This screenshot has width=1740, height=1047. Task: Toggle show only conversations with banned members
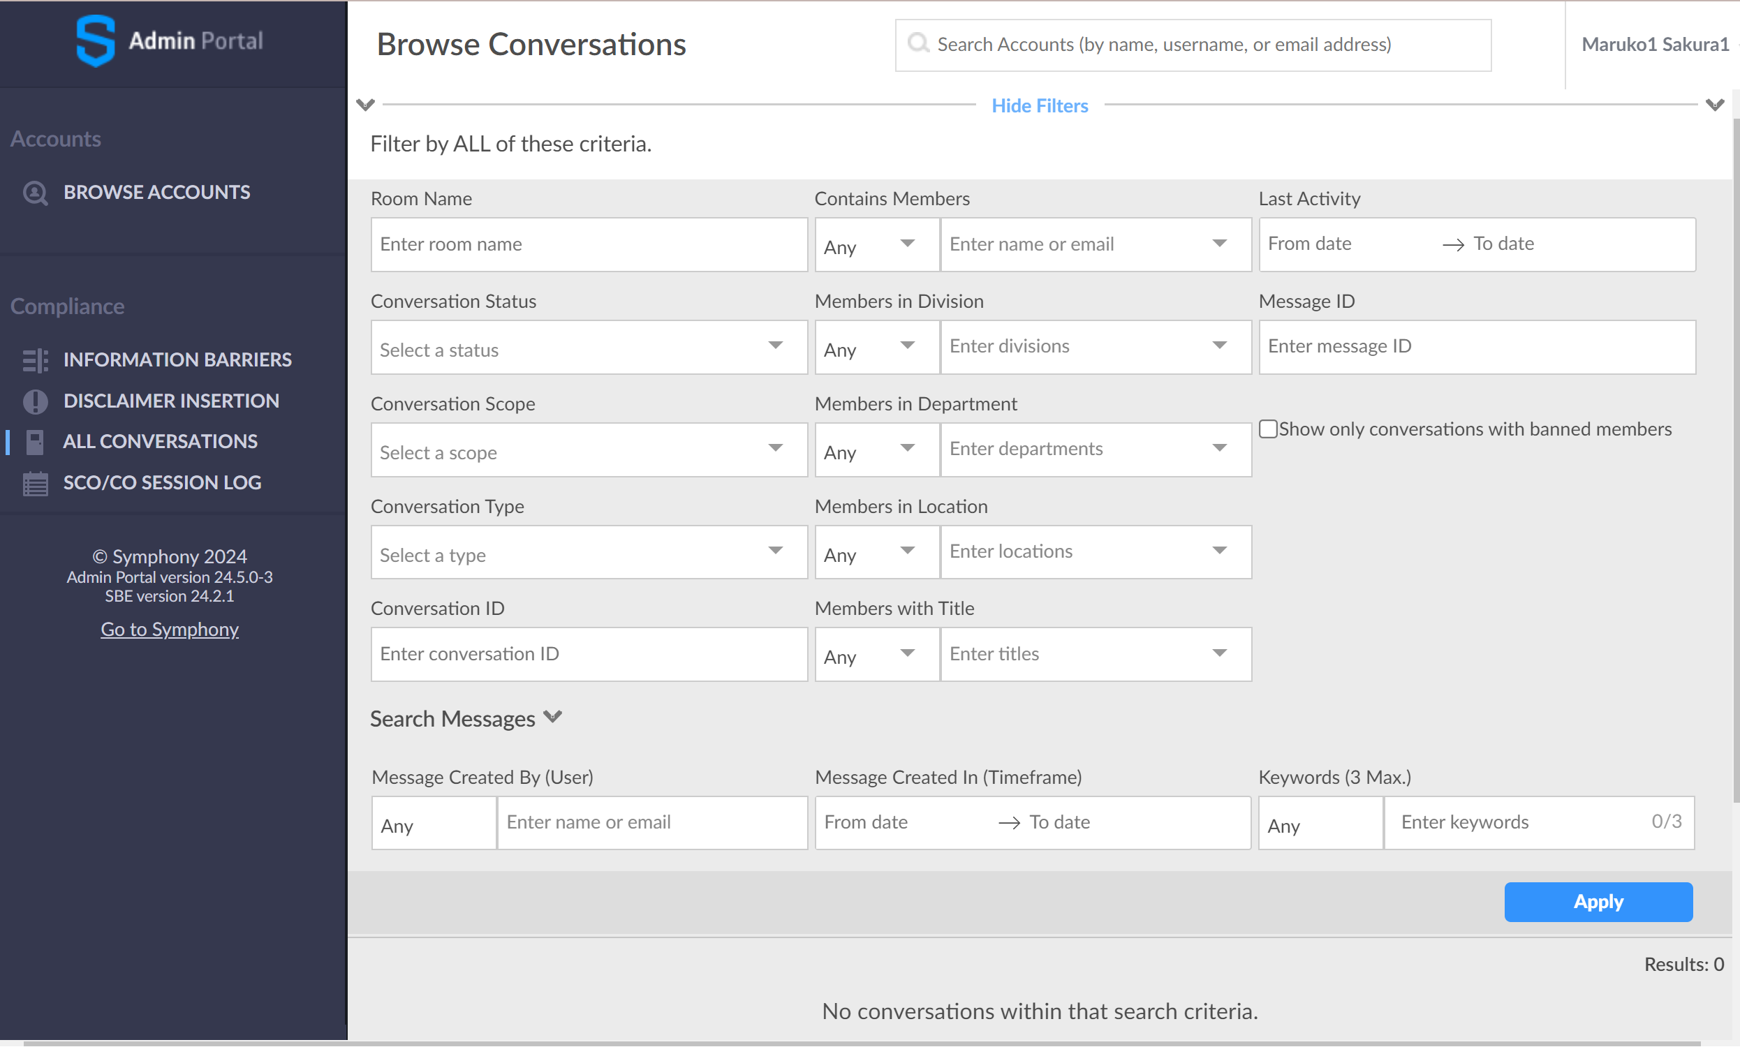pyautogui.click(x=1268, y=429)
